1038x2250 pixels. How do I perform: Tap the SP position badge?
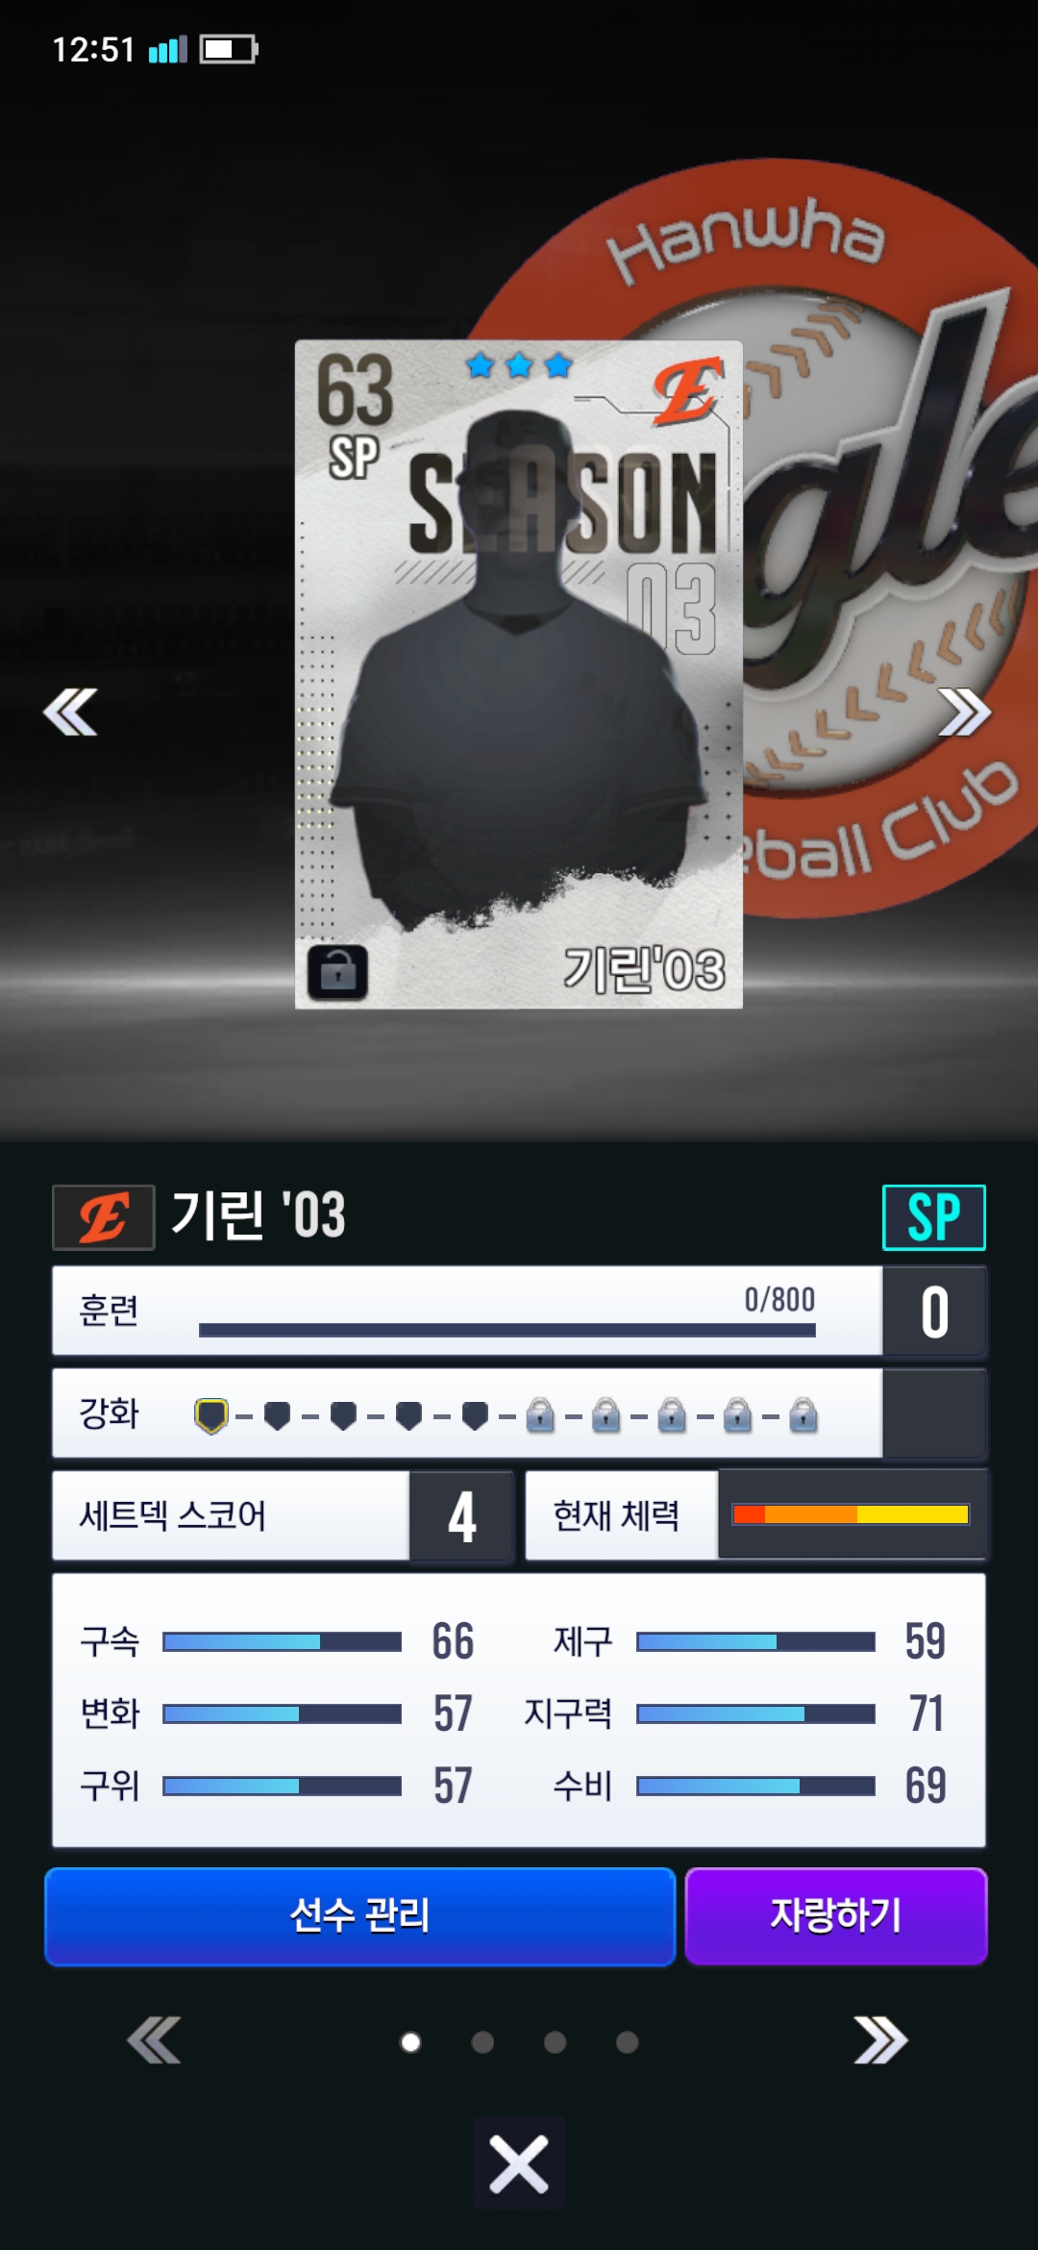pos(934,1217)
